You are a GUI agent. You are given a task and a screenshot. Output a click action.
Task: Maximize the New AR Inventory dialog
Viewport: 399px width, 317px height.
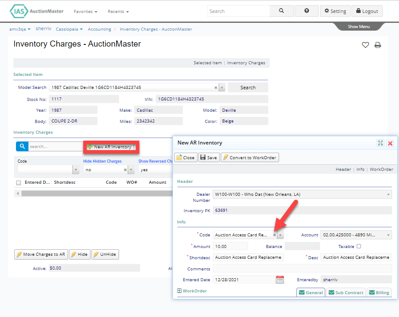coord(380,143)
